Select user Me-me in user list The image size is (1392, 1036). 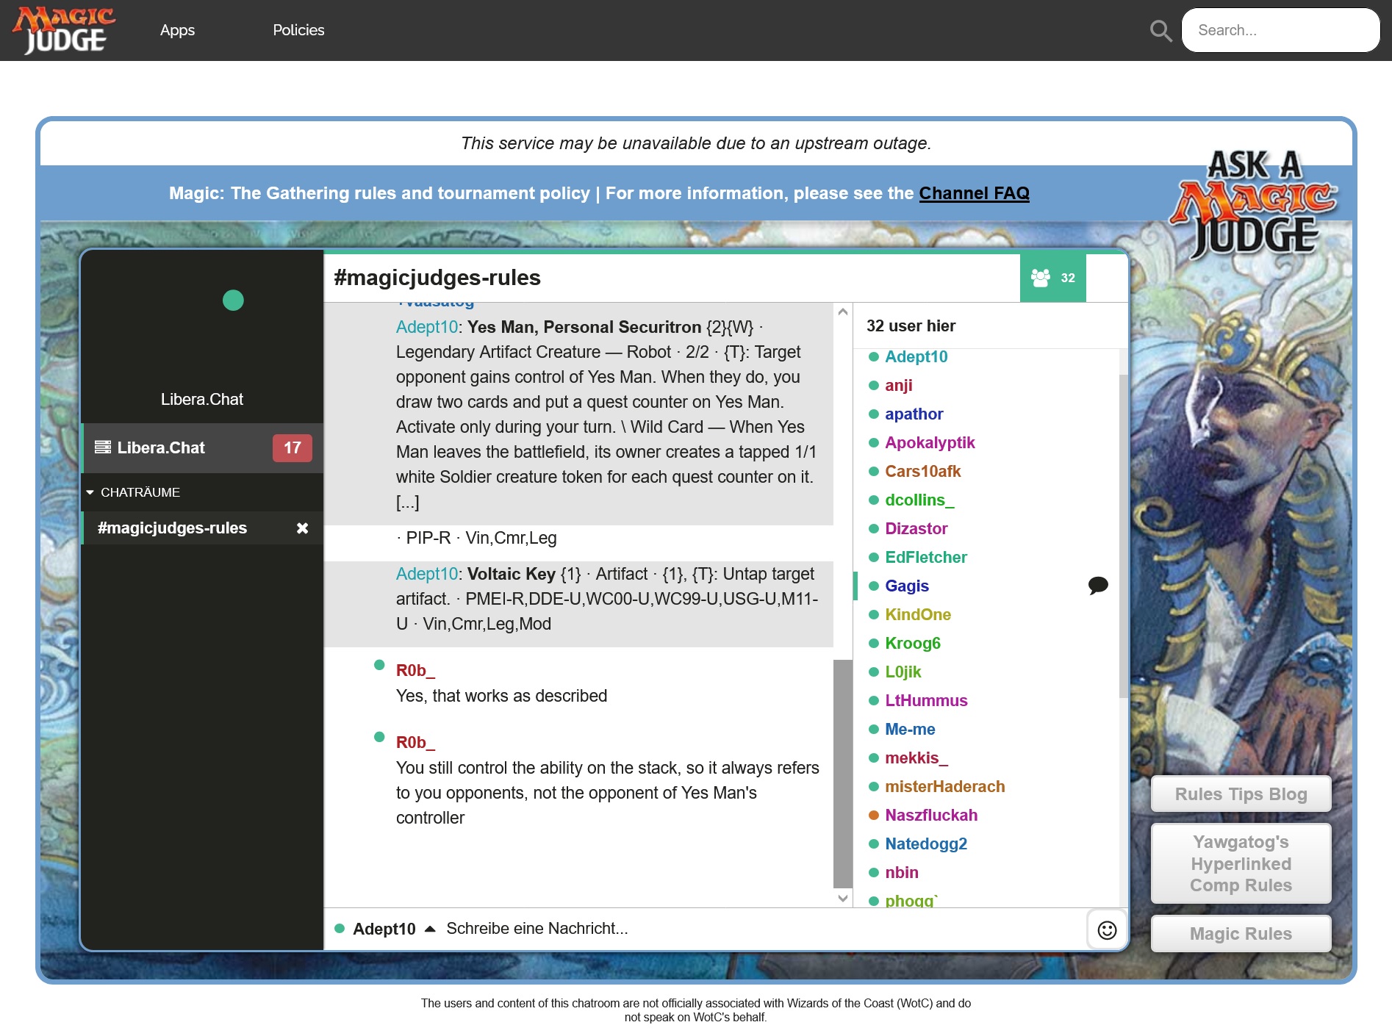coord(910,730)
